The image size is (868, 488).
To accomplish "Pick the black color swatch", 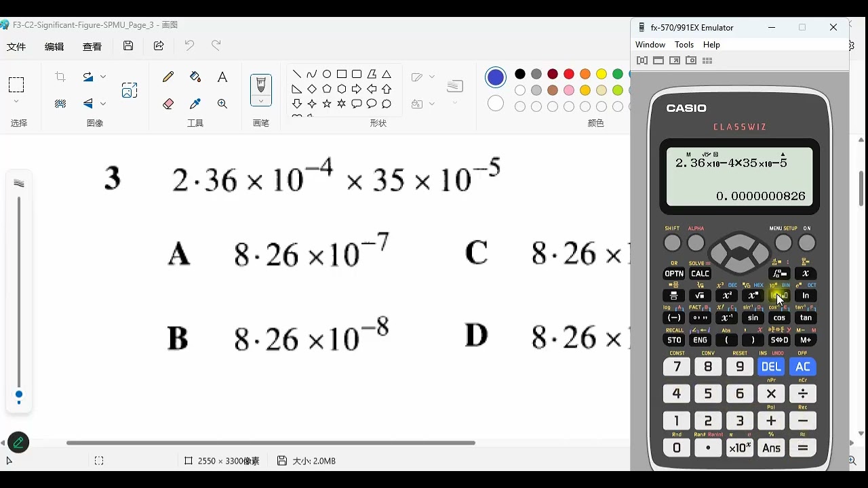I will pyautogui.click(x=520, y=74).
